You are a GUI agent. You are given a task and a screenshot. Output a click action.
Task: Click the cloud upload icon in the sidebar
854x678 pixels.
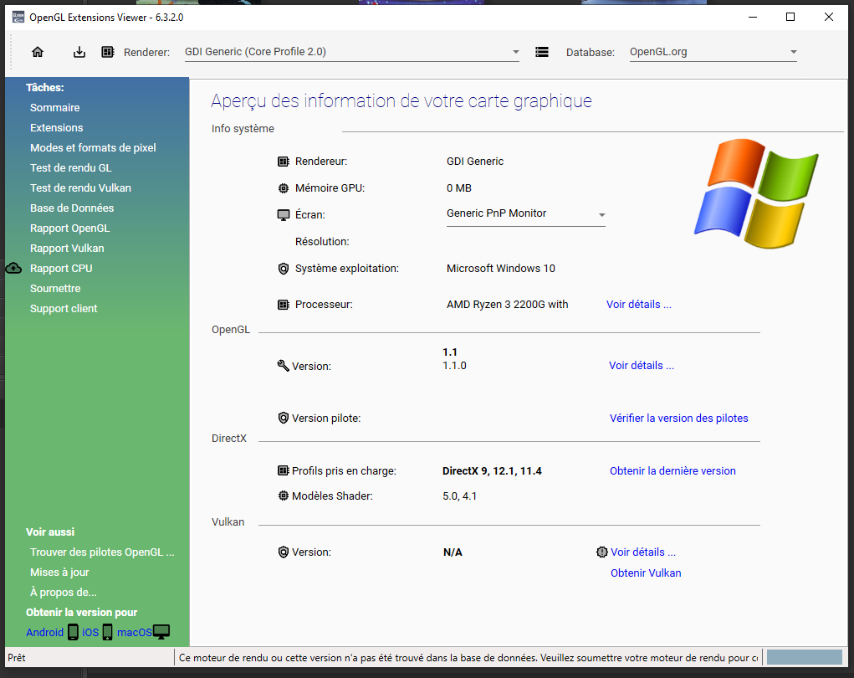coord(13,269)
